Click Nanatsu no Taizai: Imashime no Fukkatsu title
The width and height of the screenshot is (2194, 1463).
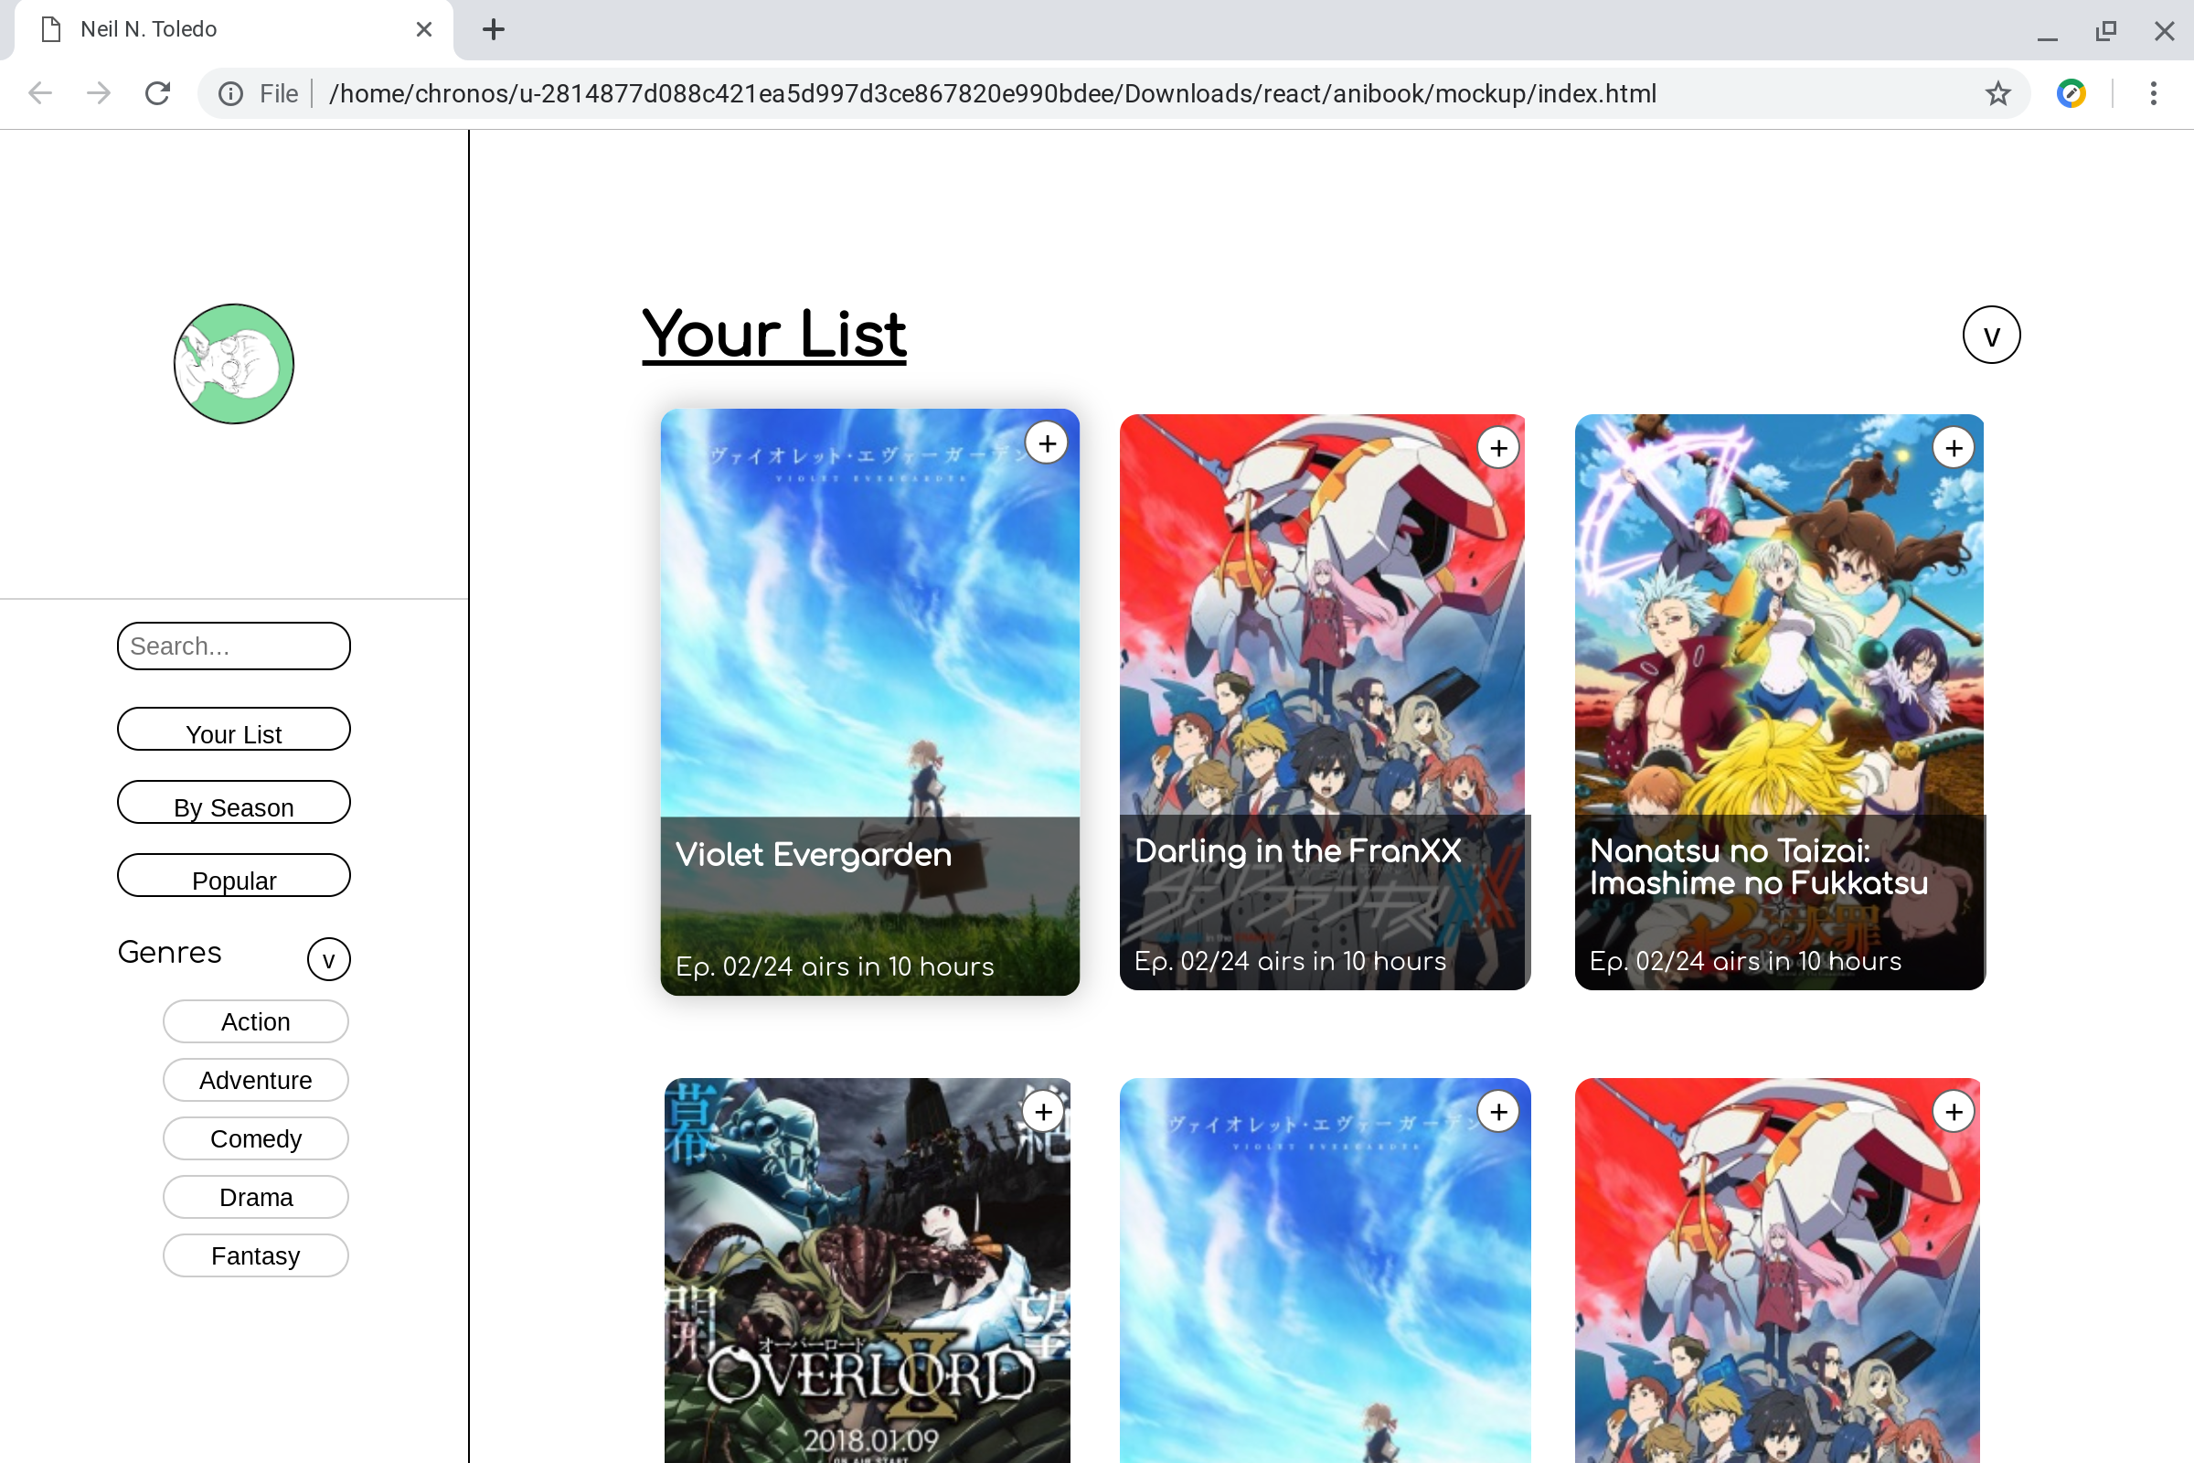click(1758, 867)
